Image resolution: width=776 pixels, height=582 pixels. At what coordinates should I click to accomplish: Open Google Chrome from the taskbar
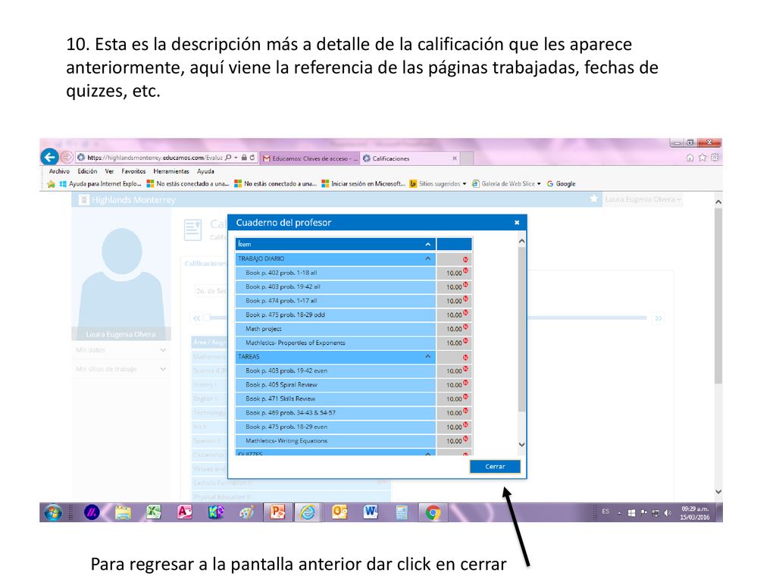[433, 512]
